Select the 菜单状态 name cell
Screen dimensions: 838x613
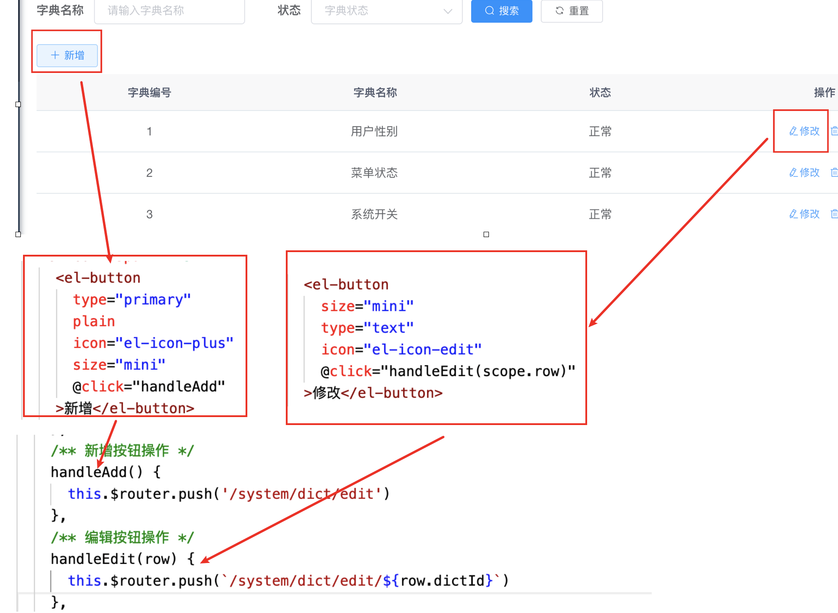coord(374,172)
